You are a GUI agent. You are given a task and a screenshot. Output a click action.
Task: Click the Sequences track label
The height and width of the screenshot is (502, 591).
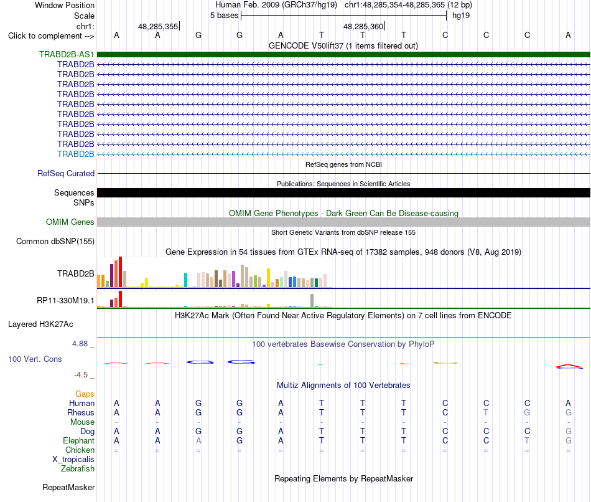(x=74, y=193)
